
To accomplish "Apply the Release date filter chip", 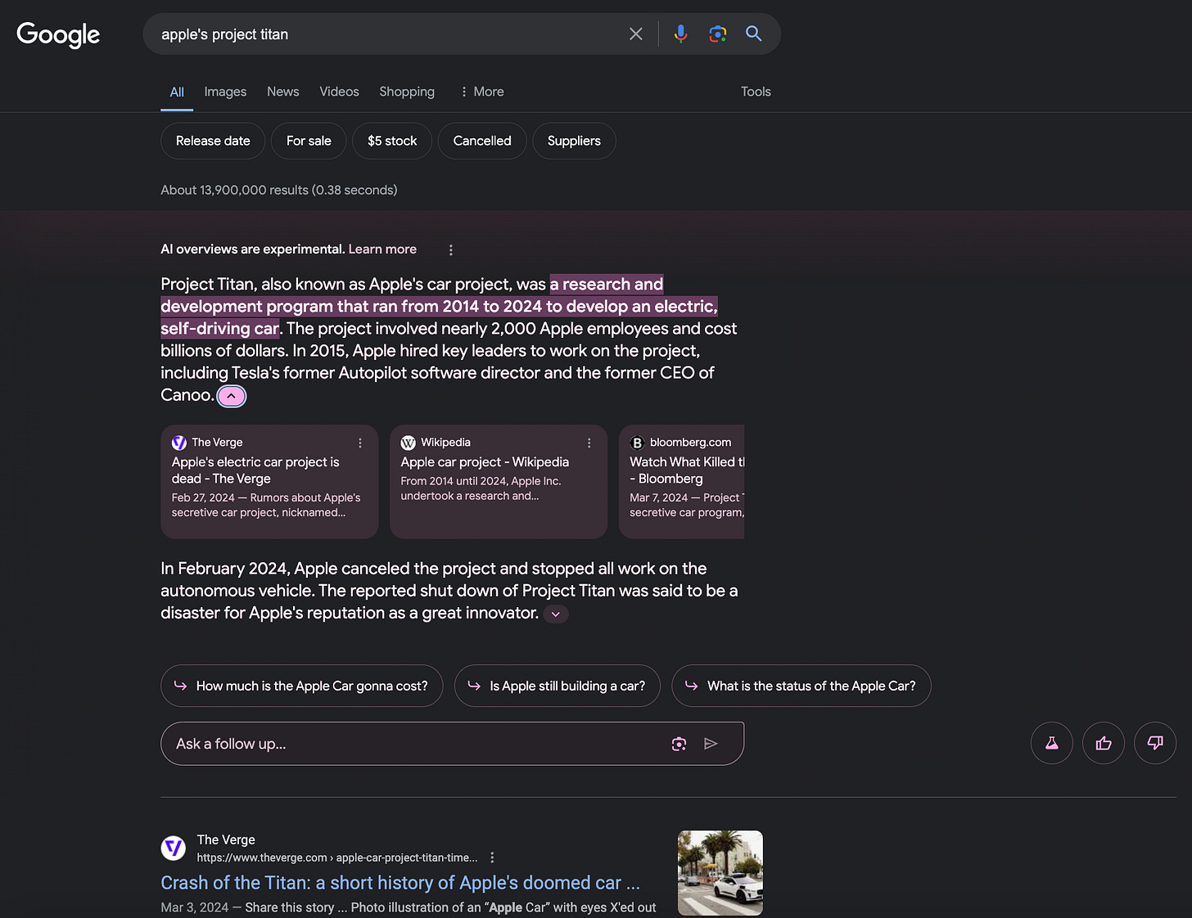I will tap(213, 141).
